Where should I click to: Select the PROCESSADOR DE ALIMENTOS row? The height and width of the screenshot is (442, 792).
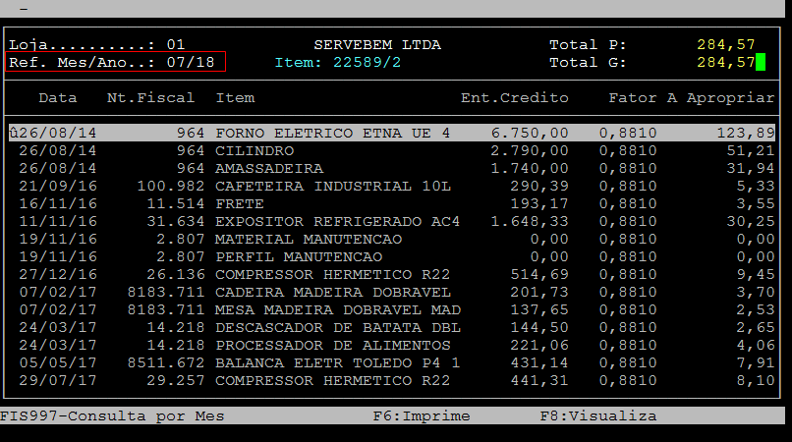coord(332,345)
